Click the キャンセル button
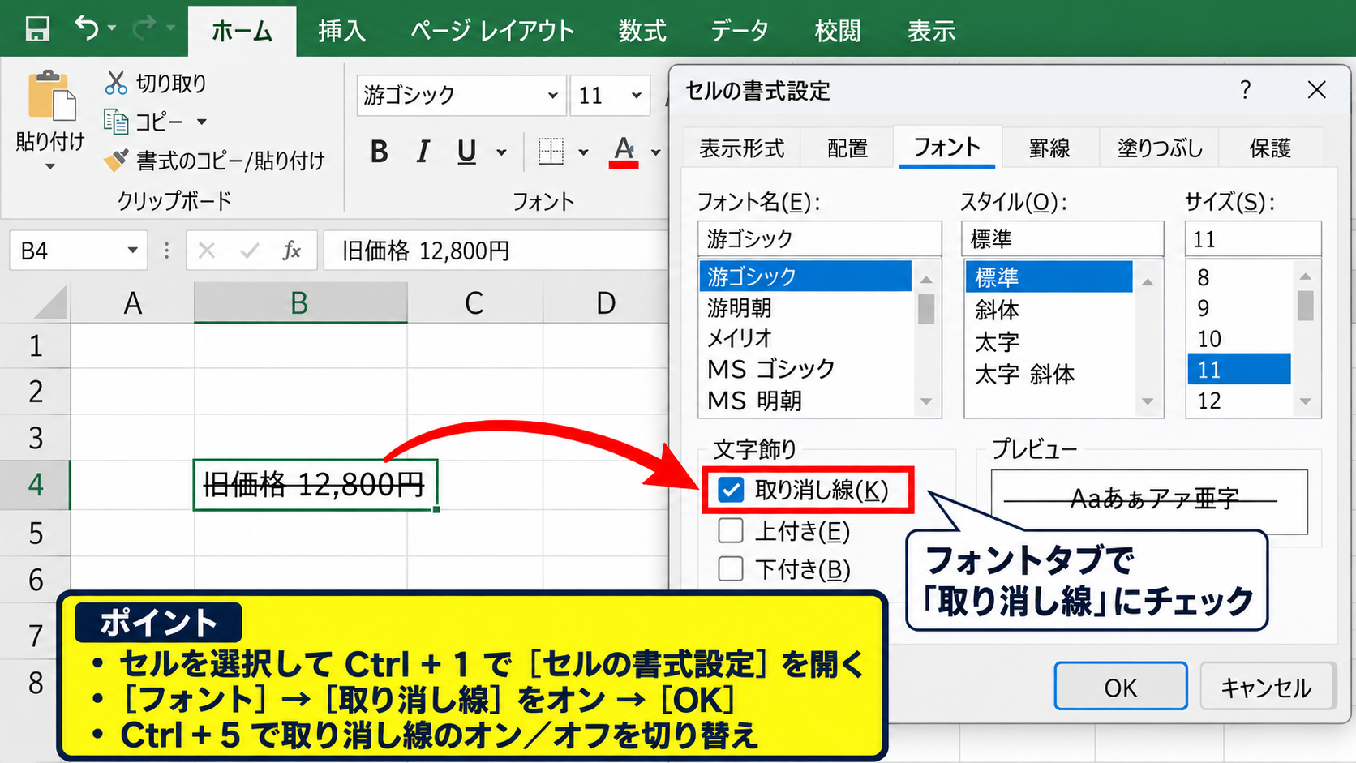Image resolution: width=1356 pixels, height=763 pixels. coord(1267,687)
